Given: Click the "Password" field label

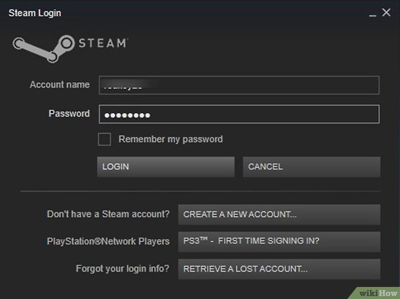Looking at the screenshot, I should point(69,114).
